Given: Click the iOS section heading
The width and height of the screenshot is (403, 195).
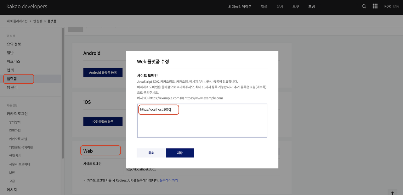Looking at the screenshot, I should 87,102.
